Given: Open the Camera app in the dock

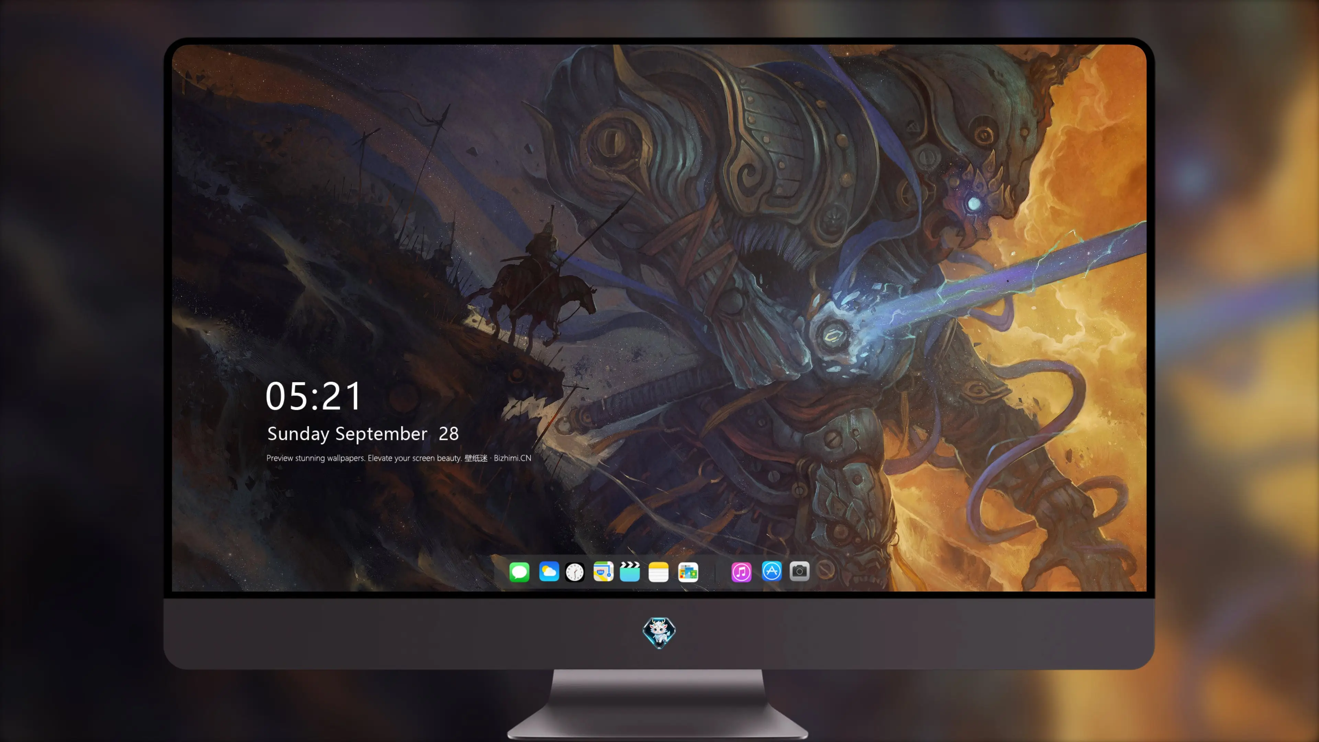Looking at the screenshot, I should (799, 571).
